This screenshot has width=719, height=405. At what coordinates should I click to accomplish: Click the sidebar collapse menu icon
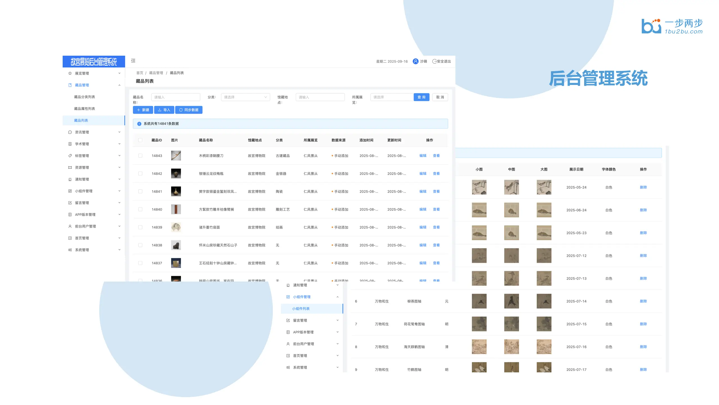tap(133, 61)
